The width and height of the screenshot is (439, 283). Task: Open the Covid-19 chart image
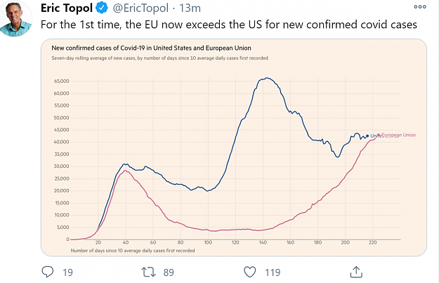[x=234, y=147]
